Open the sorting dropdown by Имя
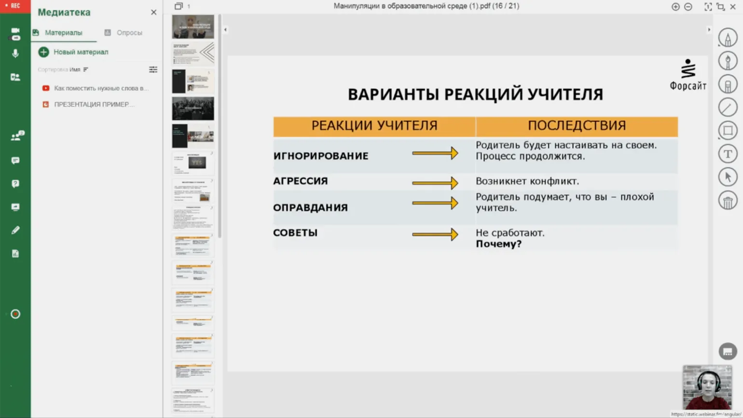 [x=79, y=70]
